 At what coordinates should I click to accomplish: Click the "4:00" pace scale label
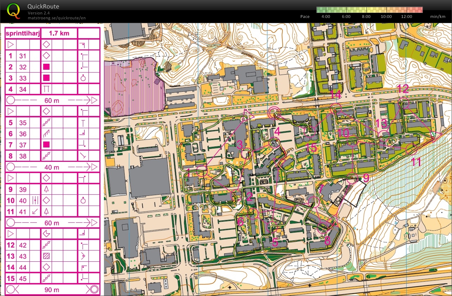(x=326, y=16)
